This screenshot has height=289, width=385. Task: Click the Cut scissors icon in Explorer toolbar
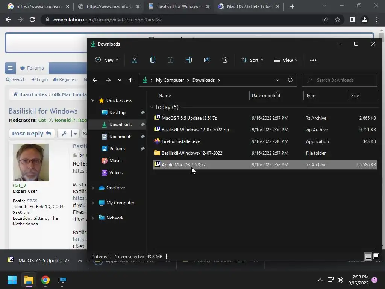134,60
